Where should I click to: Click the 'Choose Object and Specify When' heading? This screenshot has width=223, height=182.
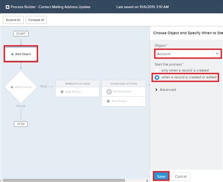188,33
